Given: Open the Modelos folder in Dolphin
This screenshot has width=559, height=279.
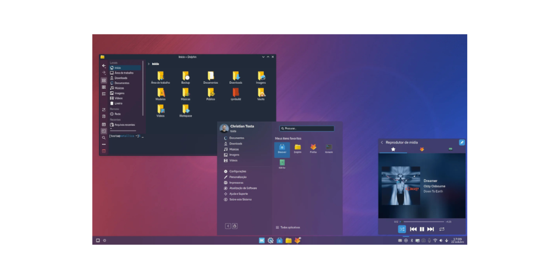Looking at the screenshot, I should pyautogui.click(x=160, y=94).
